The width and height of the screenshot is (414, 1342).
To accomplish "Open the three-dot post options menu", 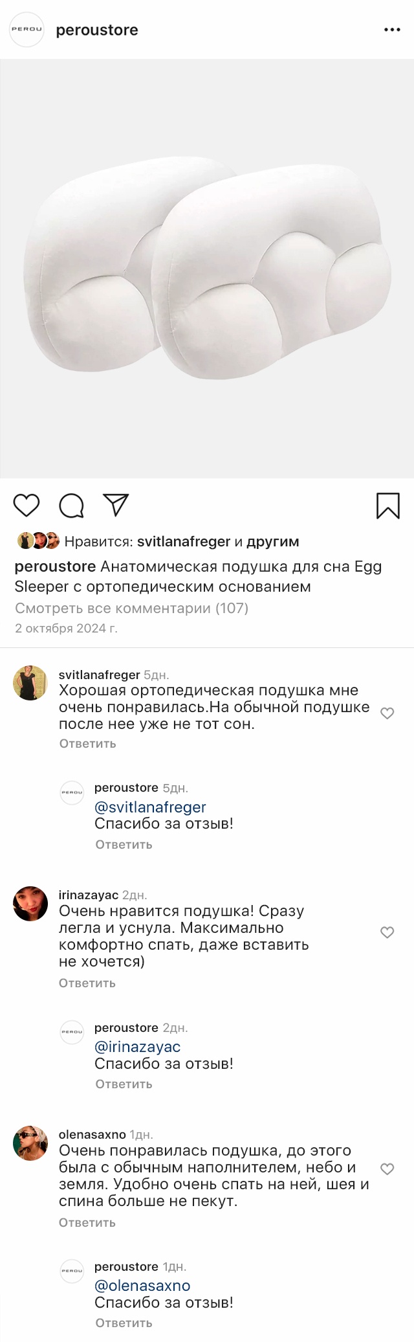I will click(x=392, y=30).
